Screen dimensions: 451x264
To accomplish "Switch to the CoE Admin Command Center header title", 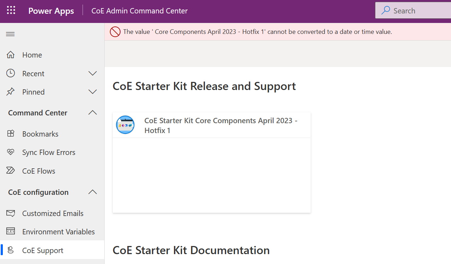I will click(x=139, y=11).
